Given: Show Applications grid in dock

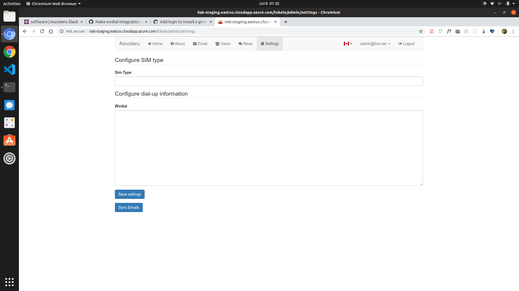Looking at the screenshot, I should point(9,282).
